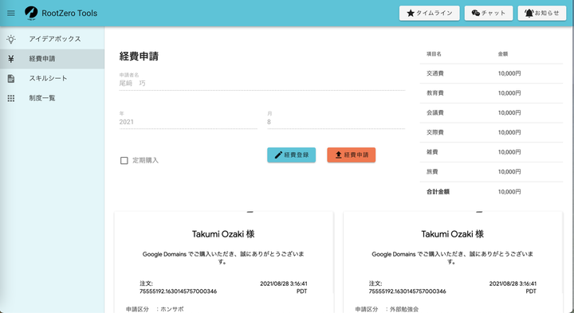This screenshot has width=574, height=313.
Task: Open the hamburger navigation menu
Action: (11, 14)
